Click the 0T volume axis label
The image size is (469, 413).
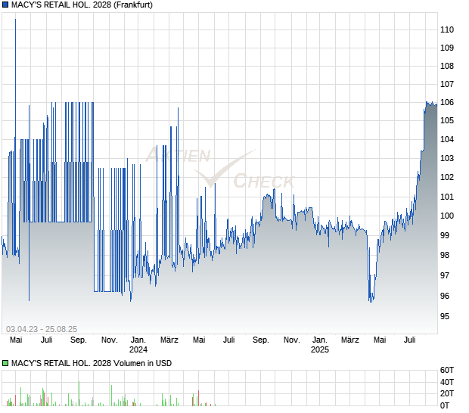coord(445,406)
